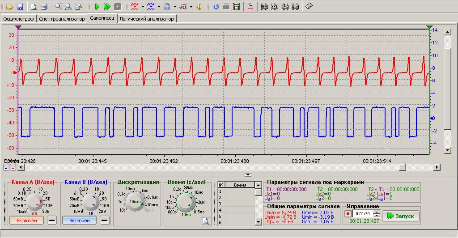Toggle the red record-stop button in Управление
This screenshot has width=458, height=238.
click(x=348, y=213)
